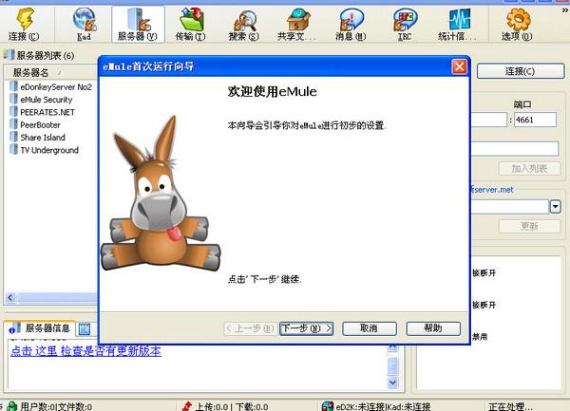This screenshot has width=570, height=411.
Task: Click 取消 (Cancel) in the wizard
Action: (370, 328)
